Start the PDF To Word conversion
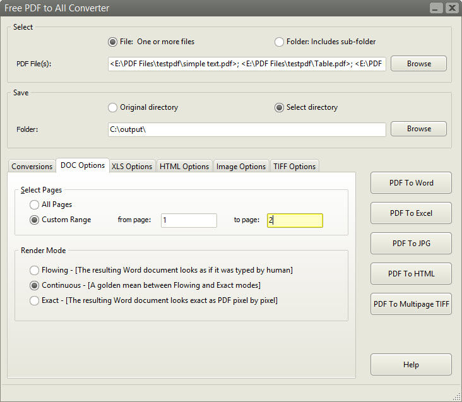Viewport: 462px width, 402px height. click(x=411, y=183)
